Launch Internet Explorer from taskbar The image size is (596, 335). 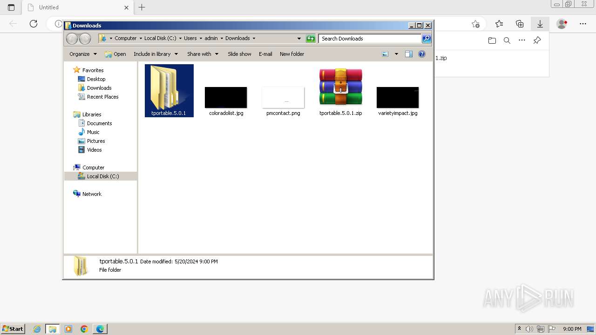[x=37, y=329]
